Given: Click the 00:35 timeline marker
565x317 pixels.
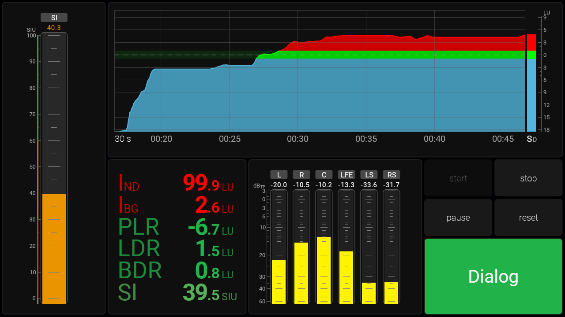Looking at the screenshot, I should click(x=366, y=139).
